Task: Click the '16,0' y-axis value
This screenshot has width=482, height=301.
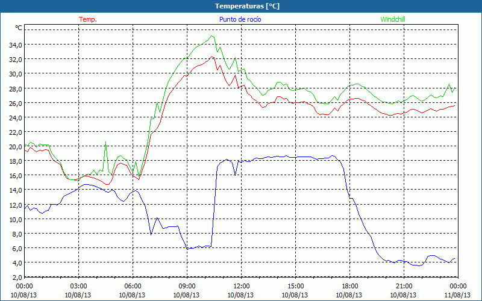Action: point(16,176)
